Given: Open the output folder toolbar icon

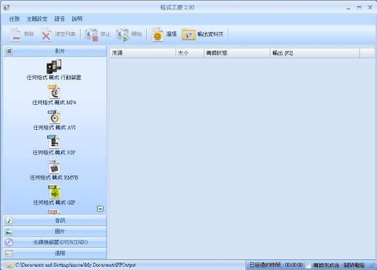Looking at the screenshot, I should [x=189, y=35].
